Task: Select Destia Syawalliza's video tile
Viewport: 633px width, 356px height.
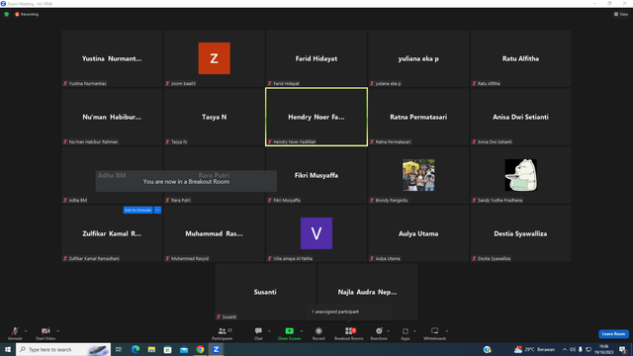Action: point(521,233)
